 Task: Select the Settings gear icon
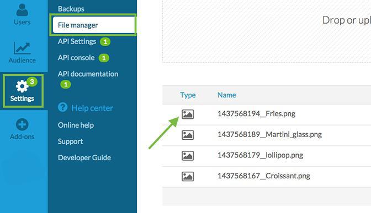pyautogui.click(x=22, y=86)
